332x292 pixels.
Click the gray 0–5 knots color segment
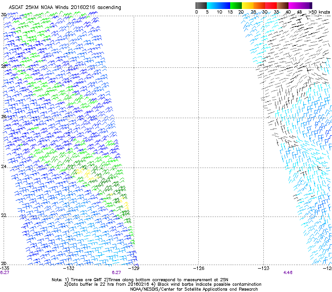coord(201,5)
